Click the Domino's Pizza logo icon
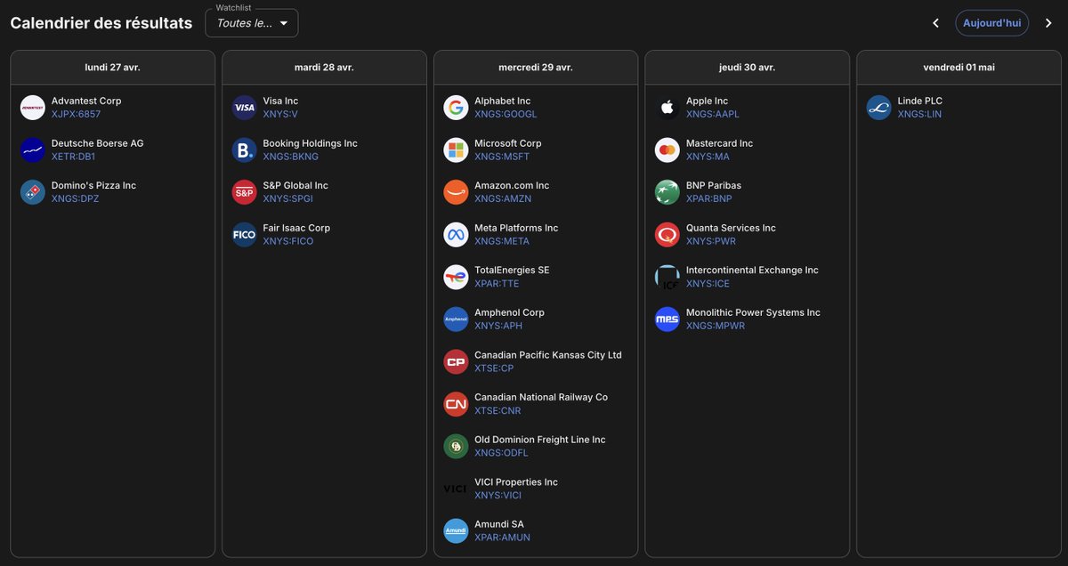Image resolution: width=1068 pixels, height=566 pixels. [33, 192]
